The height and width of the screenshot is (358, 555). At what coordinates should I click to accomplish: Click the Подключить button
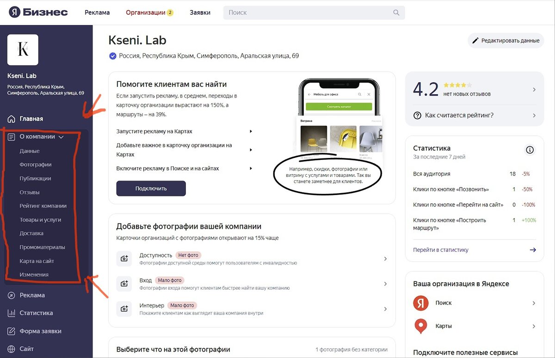click(151, 188)
